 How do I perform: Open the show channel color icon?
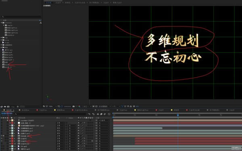click(79, 106)
